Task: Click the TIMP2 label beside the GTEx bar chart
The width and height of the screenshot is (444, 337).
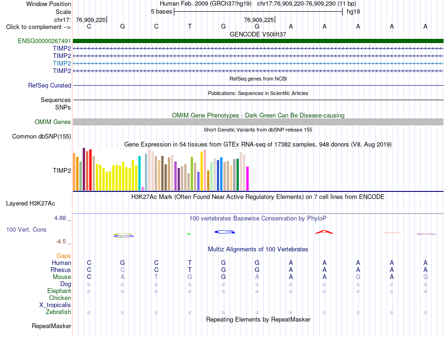Action: click(62, 170)
